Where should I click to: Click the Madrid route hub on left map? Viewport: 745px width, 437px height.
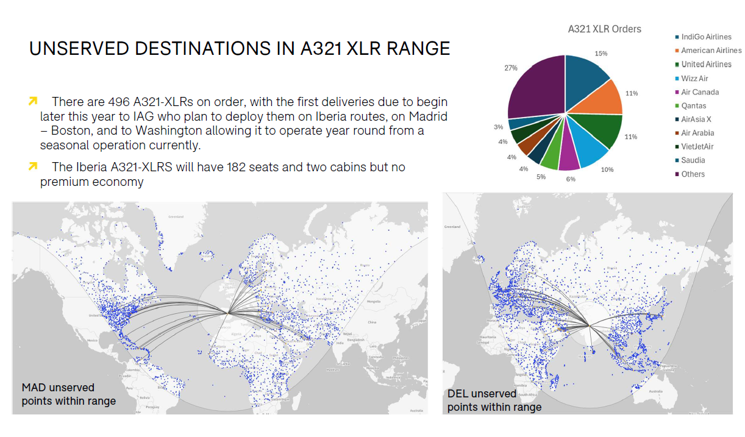click(x=227, y=313)
